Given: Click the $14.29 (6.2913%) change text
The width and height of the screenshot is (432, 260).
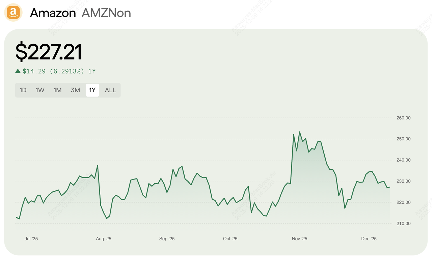Looking at the screenshot, I should click(55, 71).
